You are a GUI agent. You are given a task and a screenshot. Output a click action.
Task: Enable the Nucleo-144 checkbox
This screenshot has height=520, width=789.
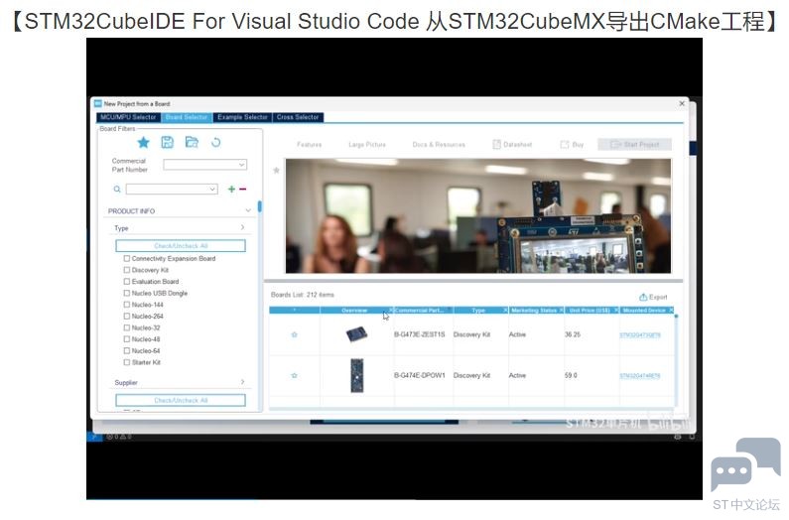coord(127,305)
